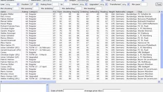Viewport: 163px width, 92px height.
Task: Click the Min pace input field
Action: click(144, 4)
